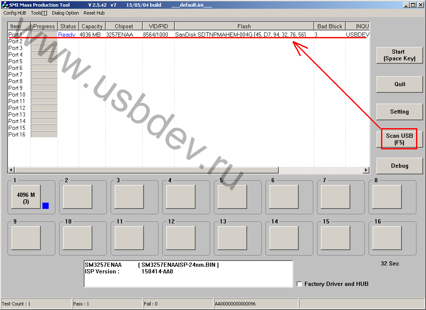This screenshot has height=310, width=426.
Task: Click the Chipset column header
Action: 124,26
